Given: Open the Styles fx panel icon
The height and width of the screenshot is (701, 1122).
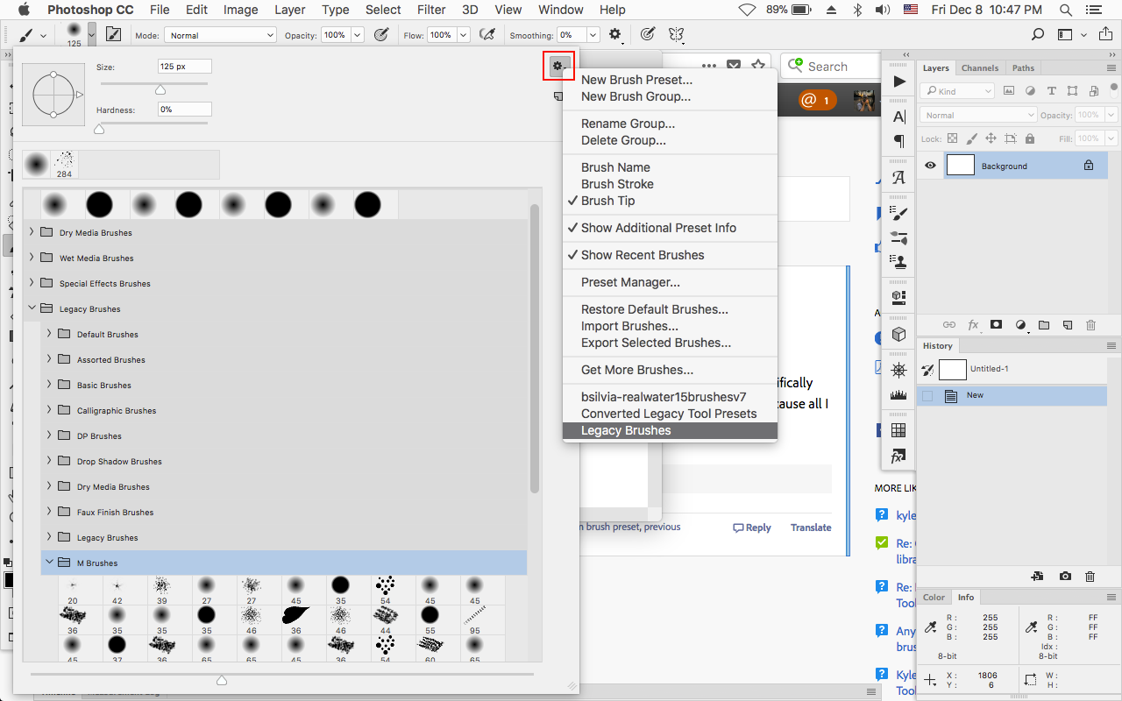Looking at the screenshot, I should (899, 457).
